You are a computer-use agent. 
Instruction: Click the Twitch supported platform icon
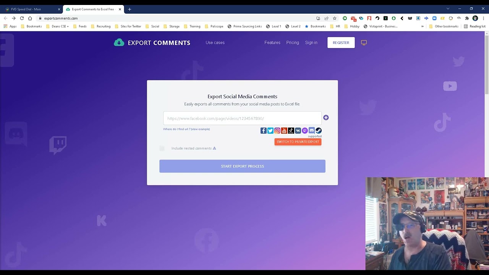(305, 131)
